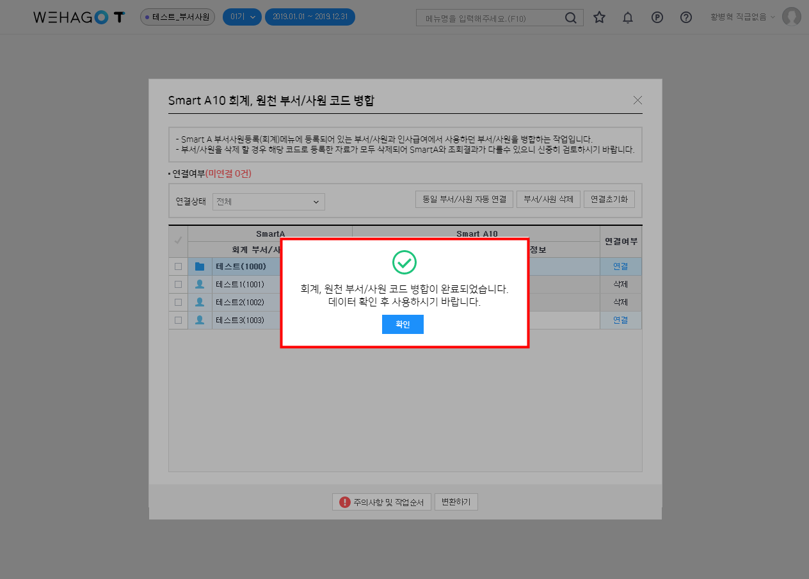Screen dimensions: 809x579
Task: Click the user profile avatar
Action: [x=791, y=17]
